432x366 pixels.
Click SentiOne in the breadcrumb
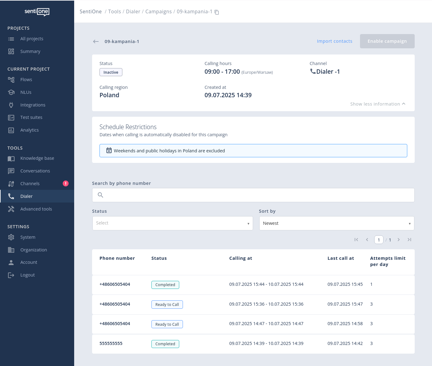coord(91,11)
